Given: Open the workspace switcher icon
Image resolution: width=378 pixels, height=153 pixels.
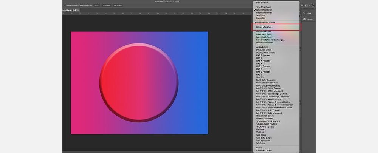Looking at the screenshot, I should (x=307, y=5).
